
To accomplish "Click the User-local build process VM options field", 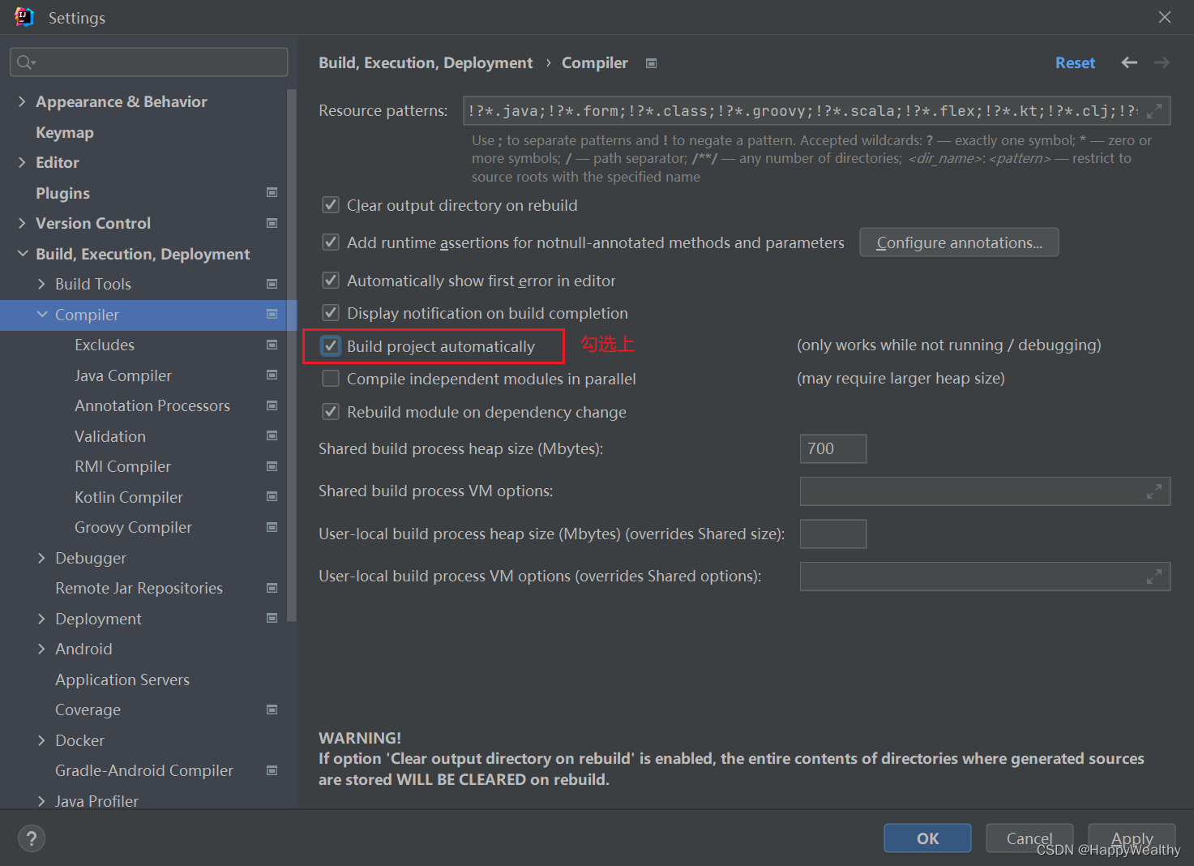I will 985,576.
